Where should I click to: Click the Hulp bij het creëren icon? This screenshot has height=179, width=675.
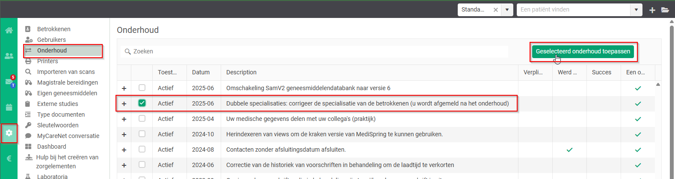pyautogui.click(x=29, y=157)
